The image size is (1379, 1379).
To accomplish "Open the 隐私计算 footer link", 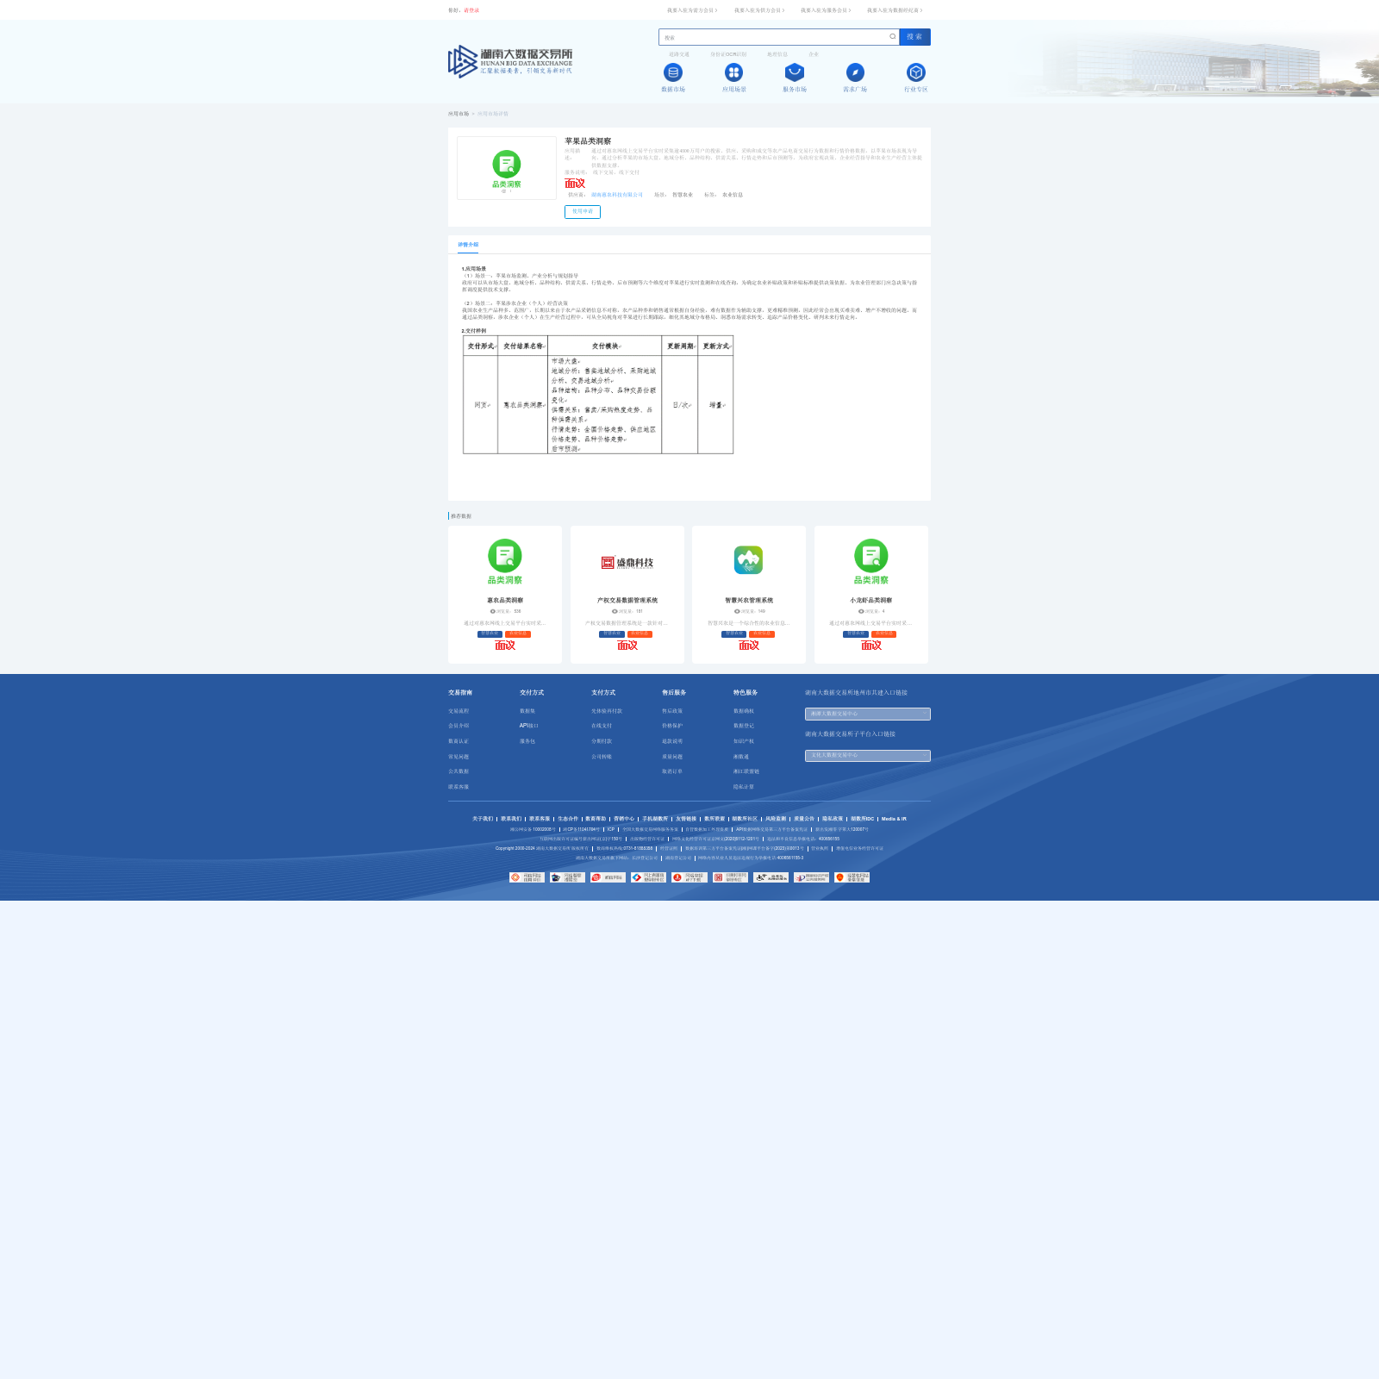I will pos(744,787).
